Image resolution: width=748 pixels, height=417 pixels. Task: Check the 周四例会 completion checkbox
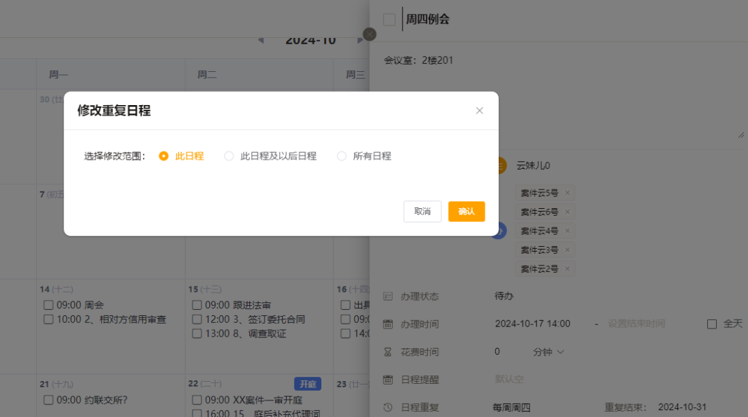389,19
